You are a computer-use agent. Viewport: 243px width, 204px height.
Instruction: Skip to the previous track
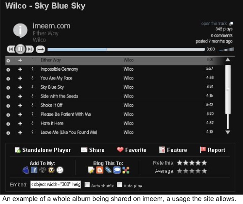pos(11,49)
